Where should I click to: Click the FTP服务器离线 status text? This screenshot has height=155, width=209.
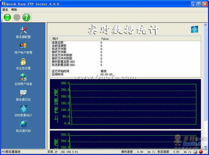tap(11, 152)
